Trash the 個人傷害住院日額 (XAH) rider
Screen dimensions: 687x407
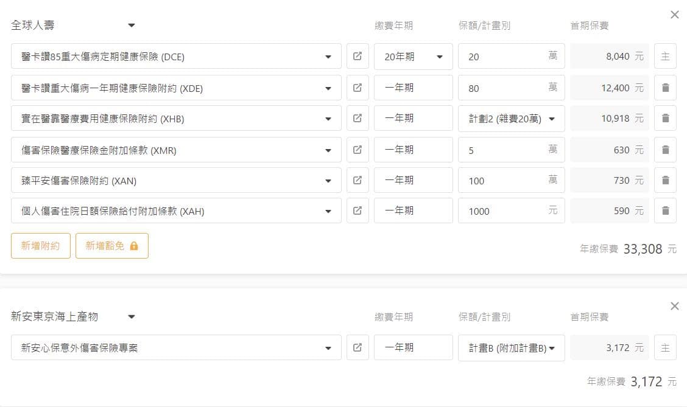[665, 210]
